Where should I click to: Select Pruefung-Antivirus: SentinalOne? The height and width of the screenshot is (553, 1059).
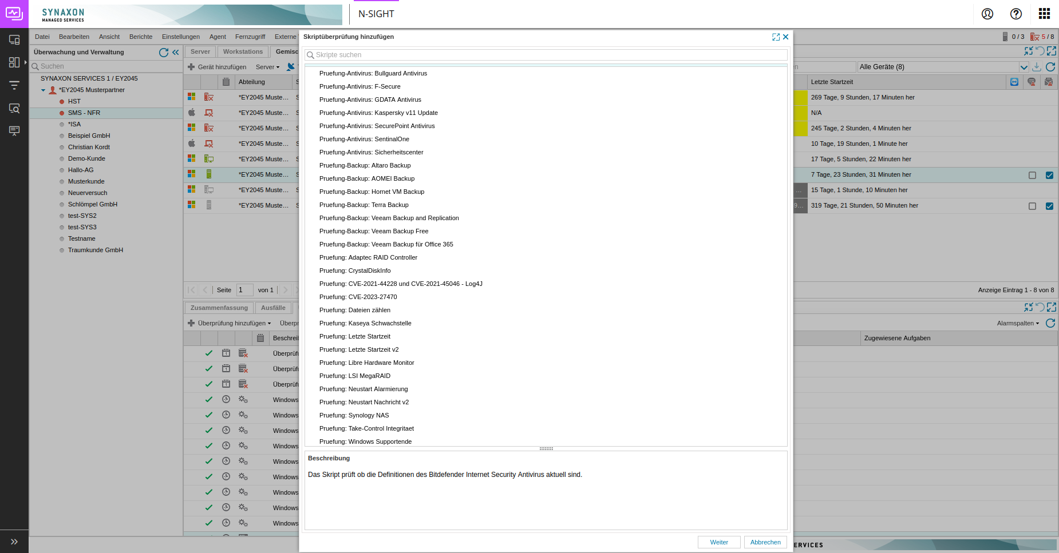(364, 139)
